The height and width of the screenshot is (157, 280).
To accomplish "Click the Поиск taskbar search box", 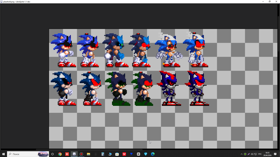I will tap(28, 154).
